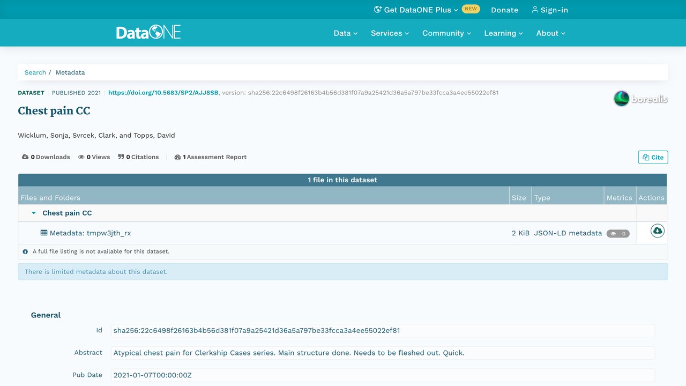Open the Borealis repository logo
686x386 pixels.
(640, 99)
